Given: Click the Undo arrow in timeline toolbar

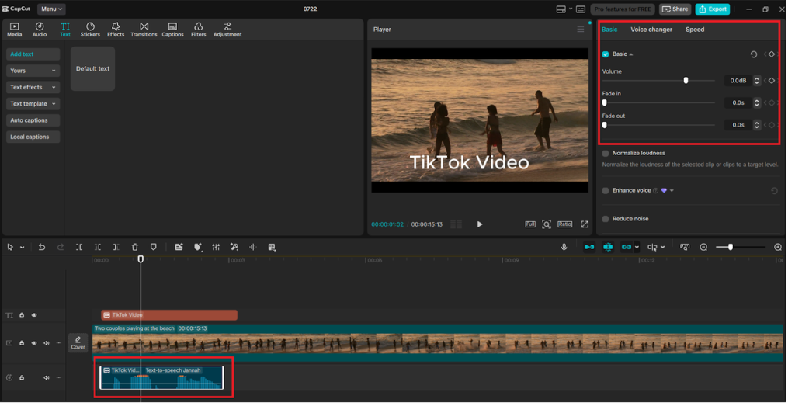Looking at the screenshot, I should (x=42, y=247).
